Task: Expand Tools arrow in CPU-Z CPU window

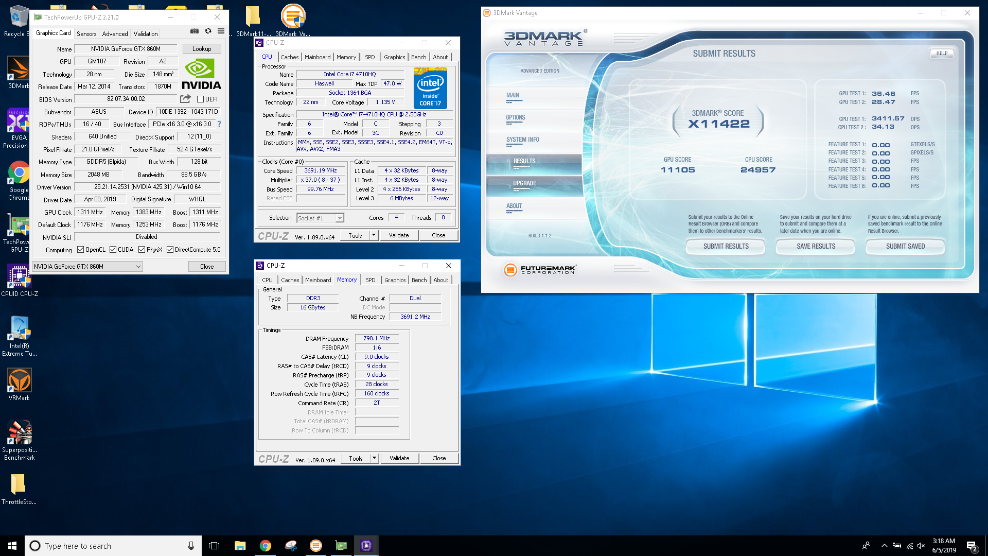Action: point(374,235)
